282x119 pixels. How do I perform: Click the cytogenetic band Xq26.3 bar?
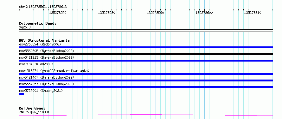(x=146, y=31)
